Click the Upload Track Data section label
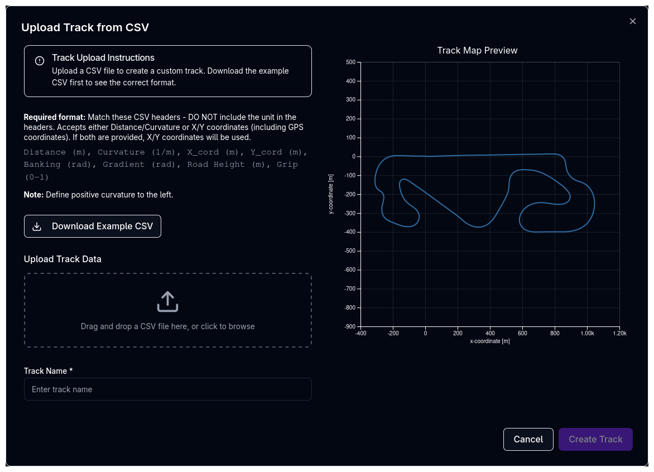 (x=62, y=259)
